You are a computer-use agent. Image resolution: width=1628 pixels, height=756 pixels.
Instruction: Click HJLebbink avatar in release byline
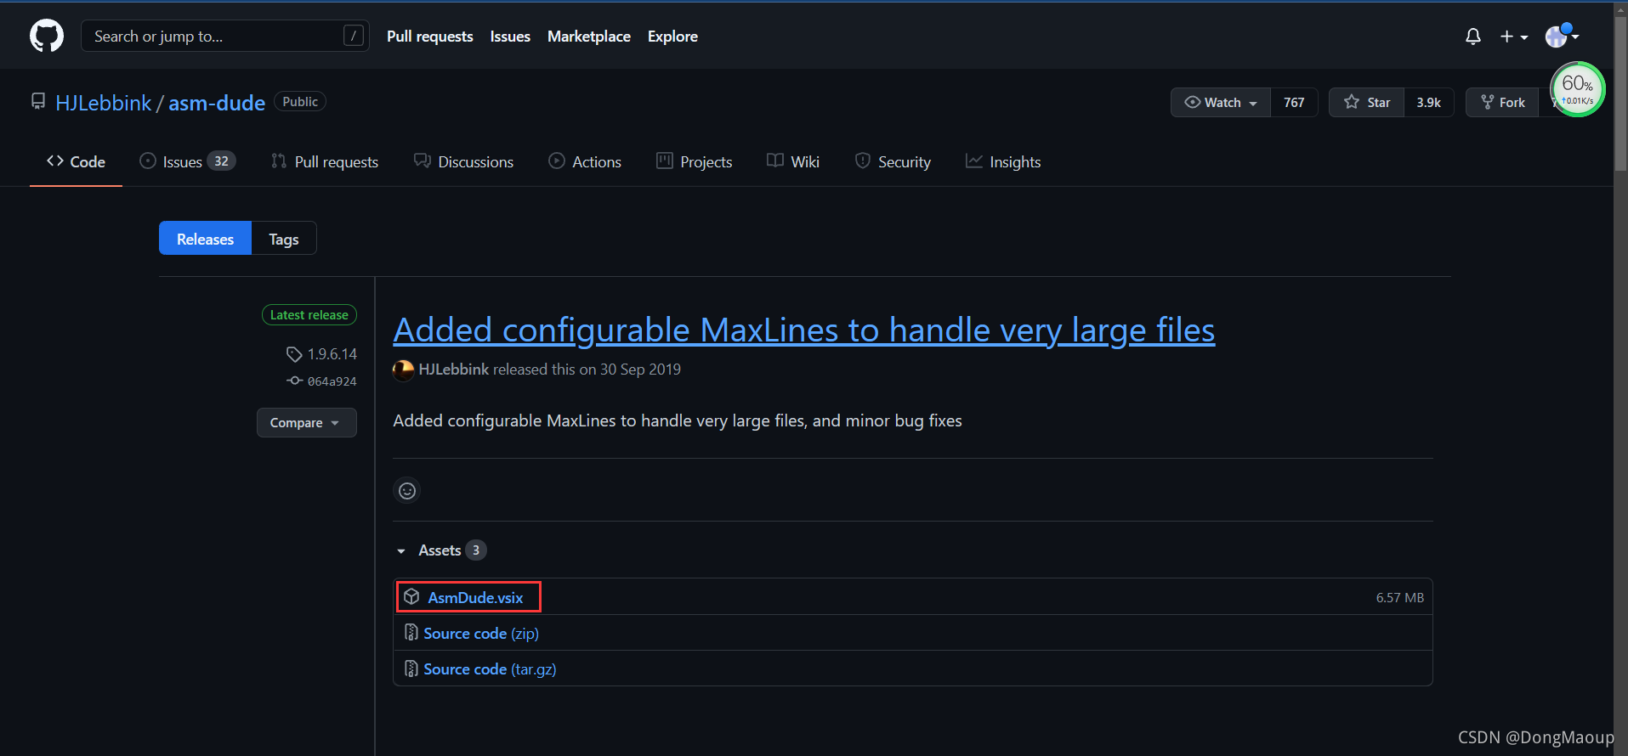click(x=403, y=370)
